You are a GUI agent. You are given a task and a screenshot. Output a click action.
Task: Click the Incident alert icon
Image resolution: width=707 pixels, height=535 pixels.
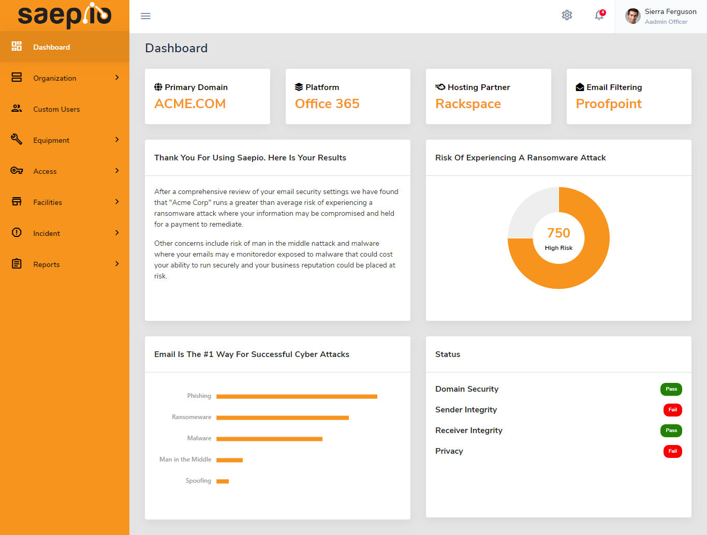[x=17, y=233]
